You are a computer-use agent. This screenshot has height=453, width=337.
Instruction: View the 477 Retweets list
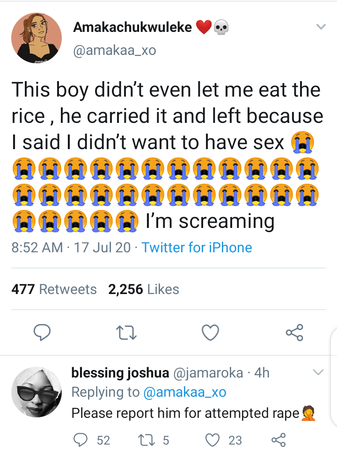tap(54, 289)
